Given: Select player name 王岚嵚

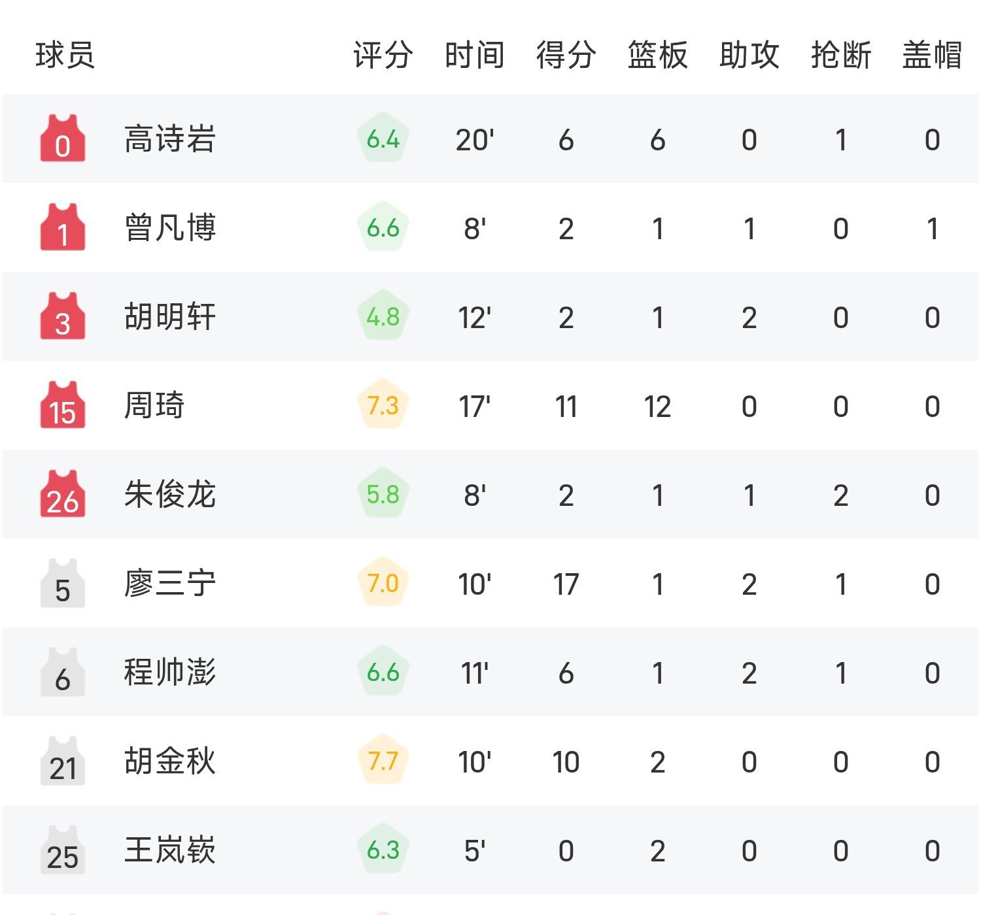Looking at the screenshot, I should coord(170,850).
